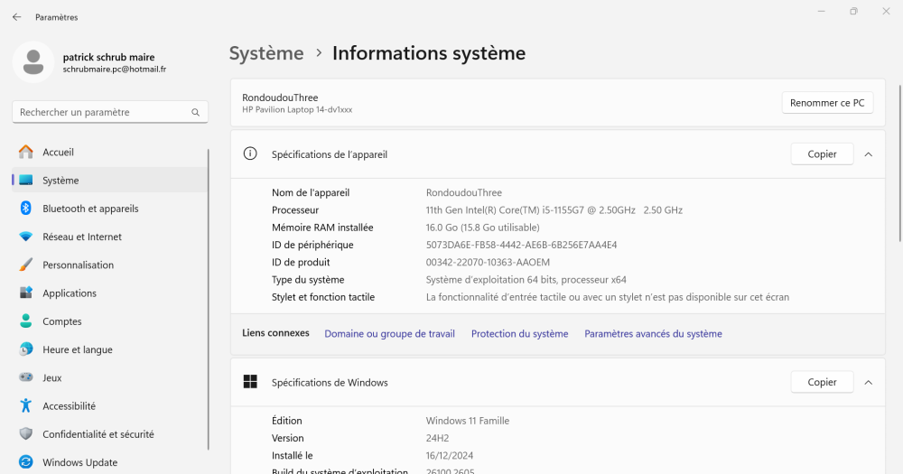Viewport: 903px width, 474px height.
Task: Navigate to Système breadcrumb
Action: coord(266,53)
